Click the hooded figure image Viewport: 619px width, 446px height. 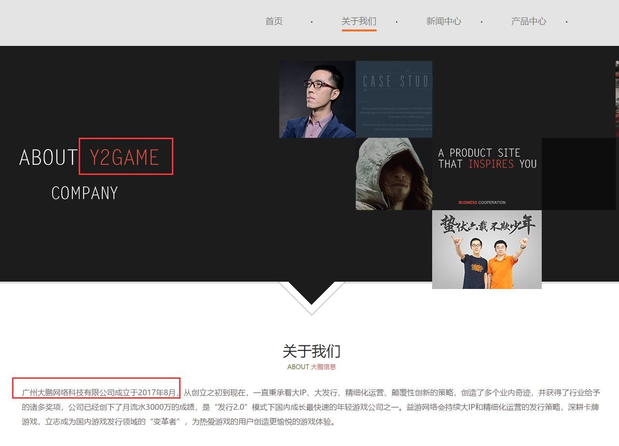[394, 173]
